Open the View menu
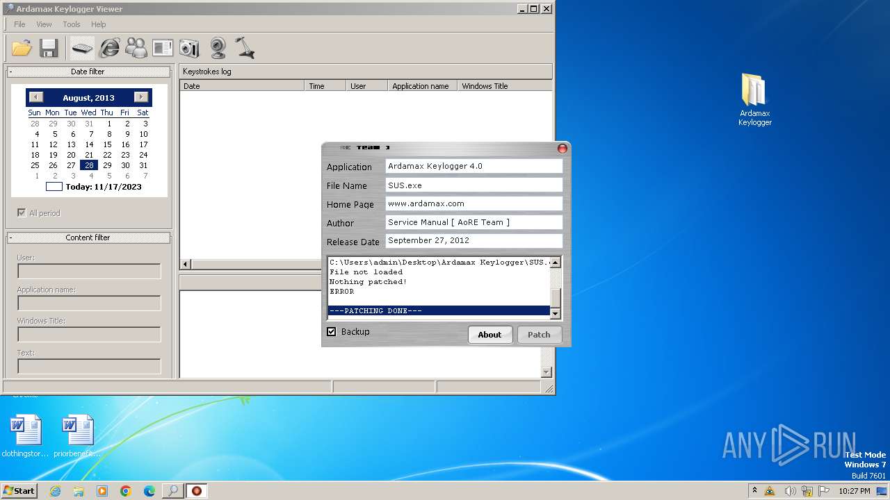890x500 pixels. [x=44, y=24]
